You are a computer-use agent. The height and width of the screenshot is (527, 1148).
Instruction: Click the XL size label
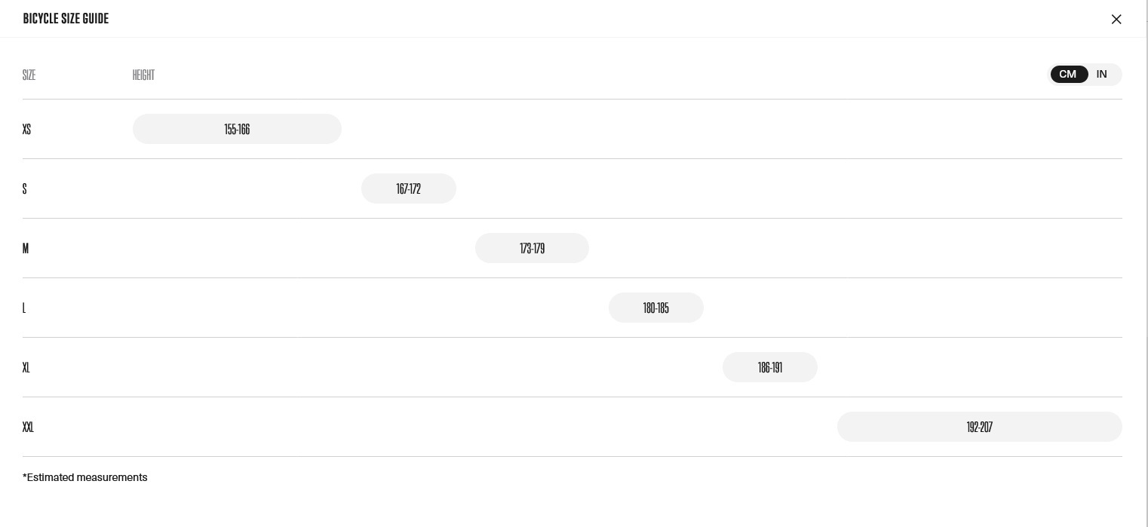pos(26,367)
